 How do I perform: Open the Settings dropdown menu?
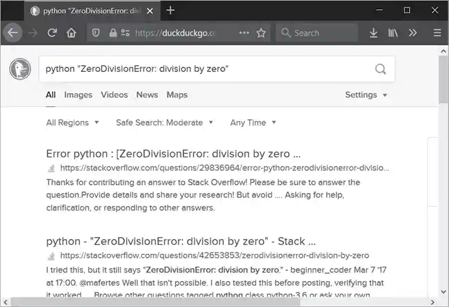click(x=366, y=95)
